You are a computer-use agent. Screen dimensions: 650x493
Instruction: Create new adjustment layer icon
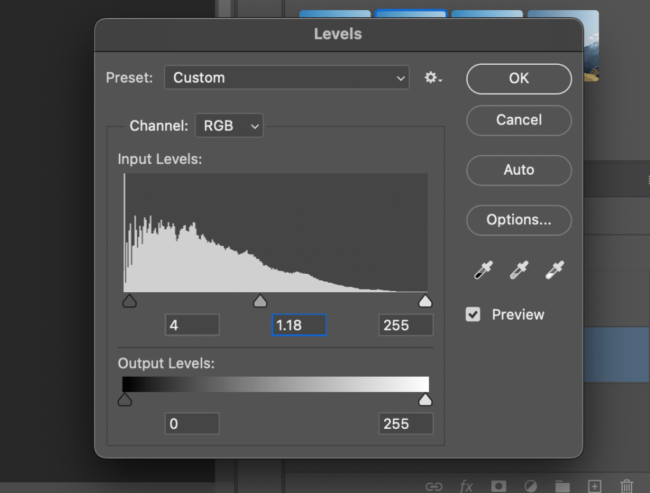click(531, 486)
